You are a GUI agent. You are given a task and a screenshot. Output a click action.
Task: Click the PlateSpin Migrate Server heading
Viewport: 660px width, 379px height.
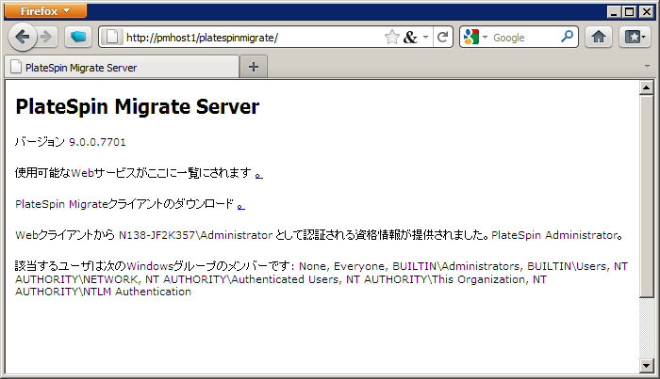pos(138,106)
